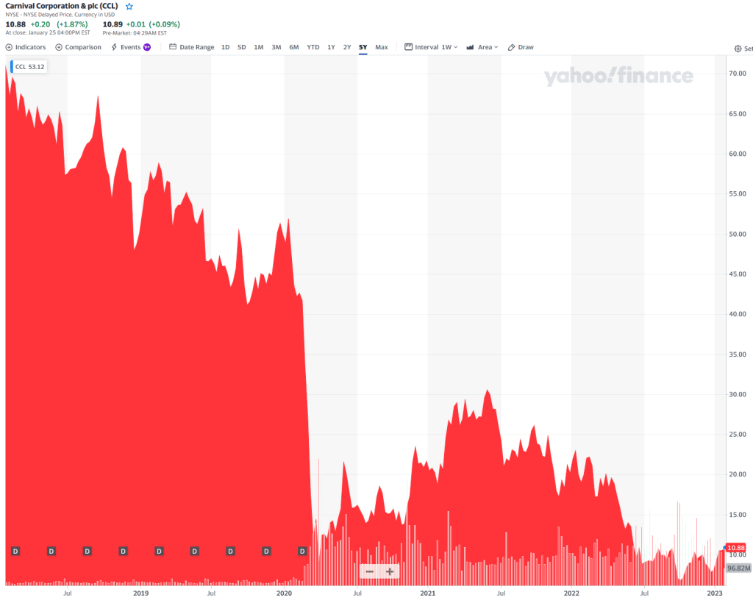Choose the 1Y range button

click(x=331, y=47)
